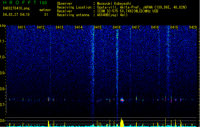The width and height of the screenshot is (200, 127).
Task: Click the 0420 time marker
Action: 193,27
